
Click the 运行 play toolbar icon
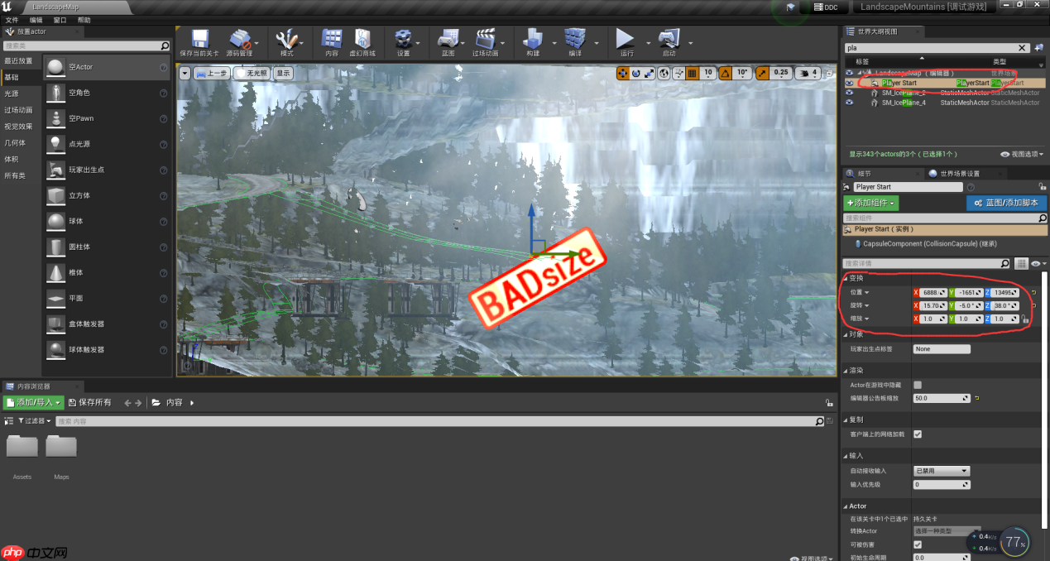pyautogui.click(x=626, y=39)
